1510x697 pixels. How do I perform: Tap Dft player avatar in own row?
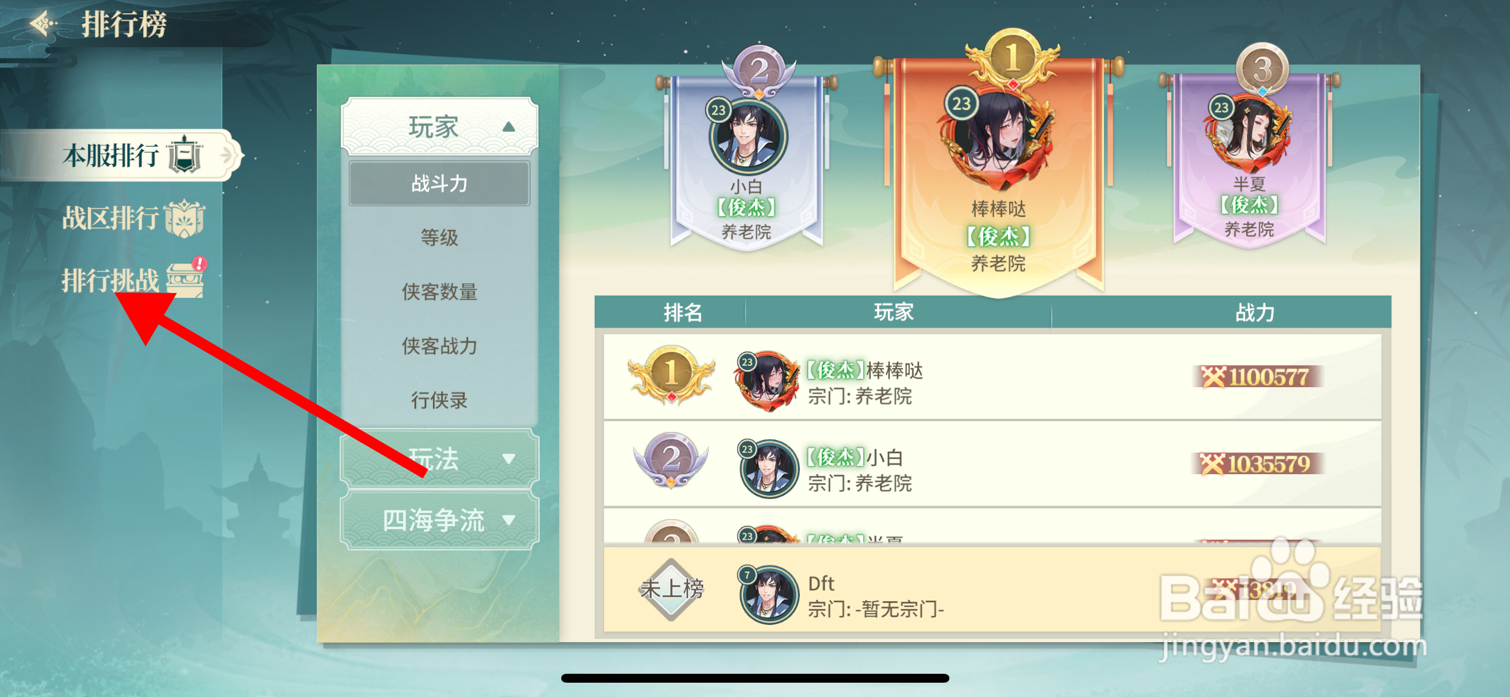(x=768, y=594)
